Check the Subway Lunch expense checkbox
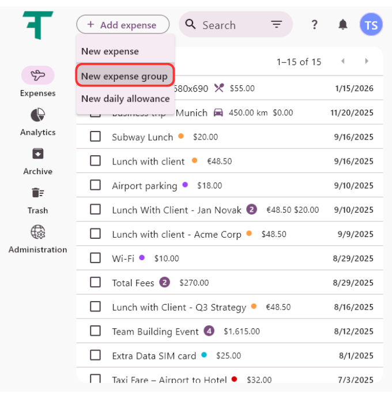The height and width of the screenshot is (398, 392). click(95, 137)
